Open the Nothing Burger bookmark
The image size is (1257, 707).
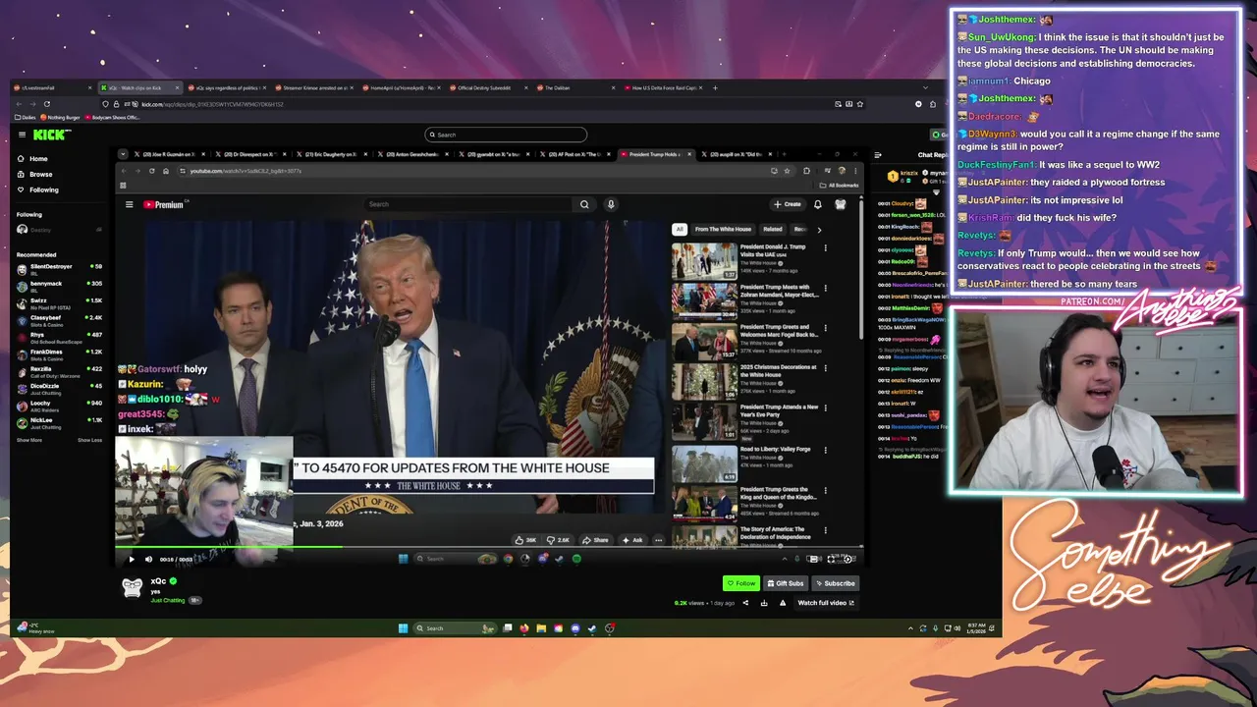click(59, 117)
